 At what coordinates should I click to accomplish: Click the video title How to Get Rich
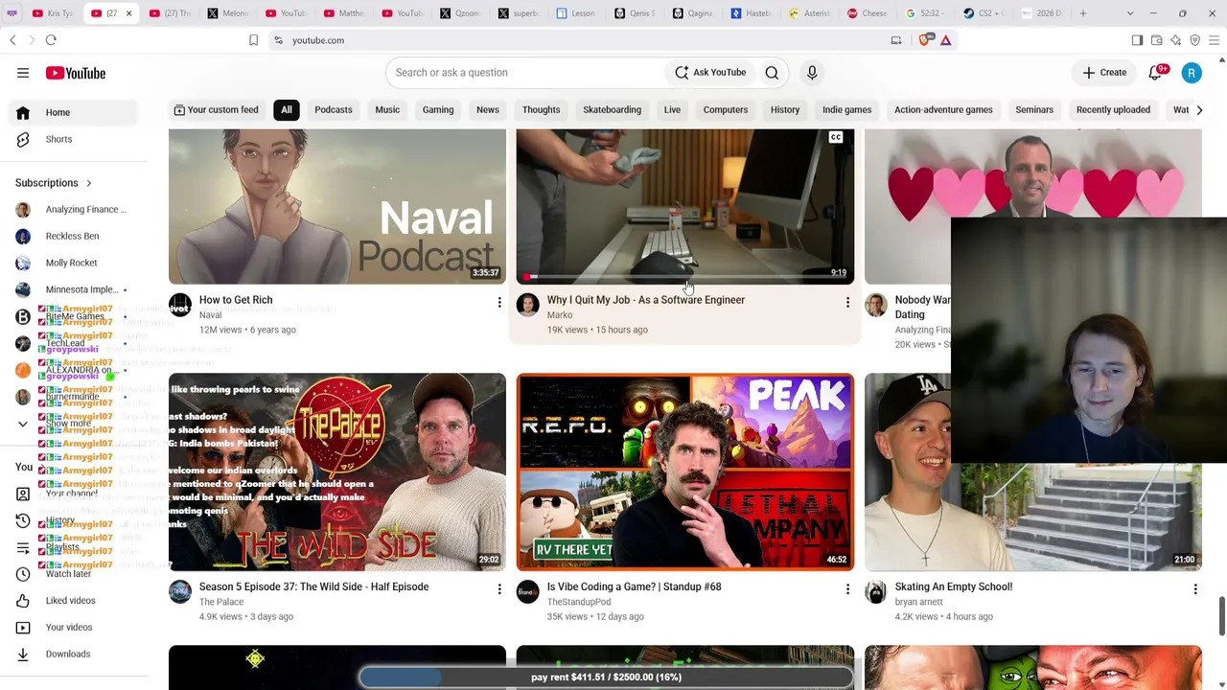236,300
